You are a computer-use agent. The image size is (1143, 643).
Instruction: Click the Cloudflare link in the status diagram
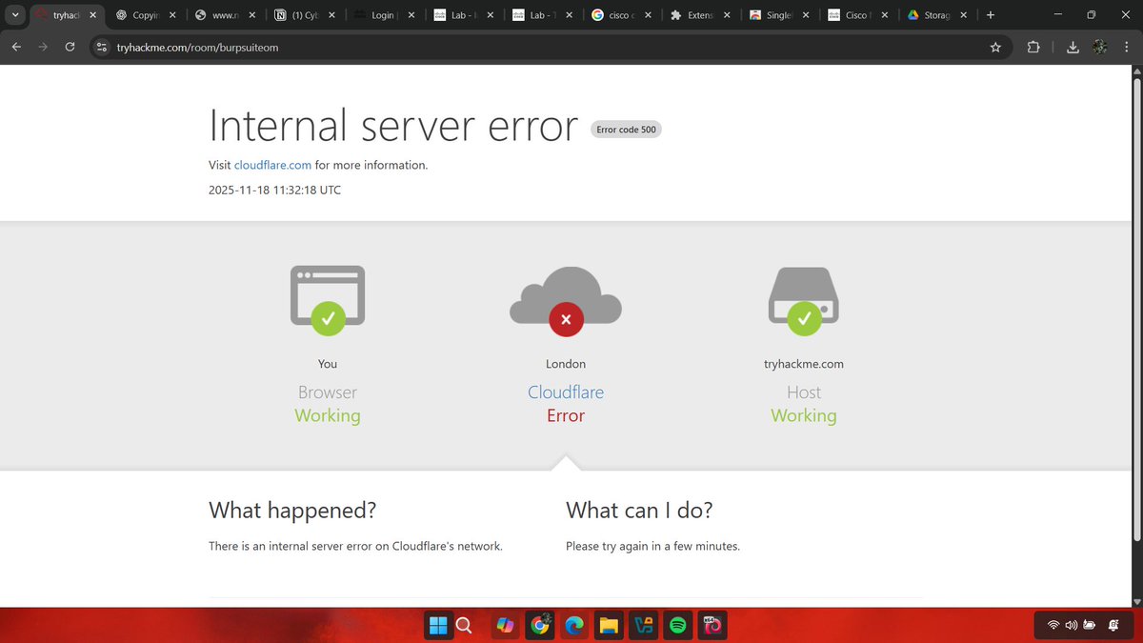point(566,392)
